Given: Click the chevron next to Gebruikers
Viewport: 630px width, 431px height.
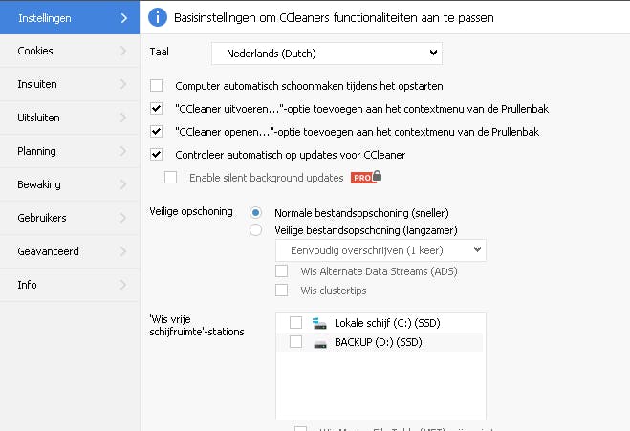Looking at the screenshot, I should [x=123, y=218].
